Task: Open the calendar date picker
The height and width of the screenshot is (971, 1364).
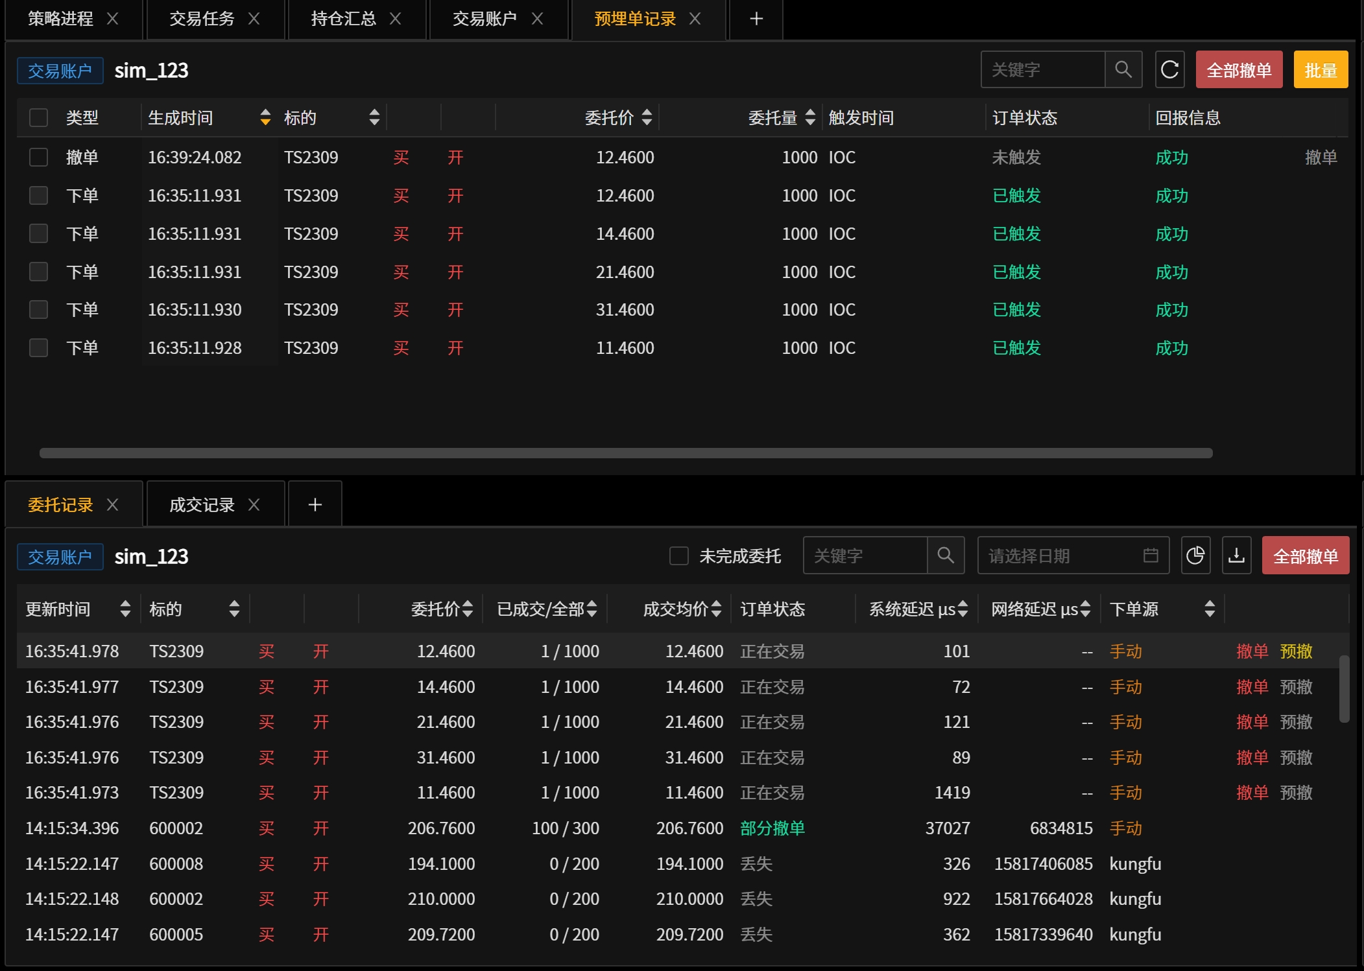Action: point(1151,556)
